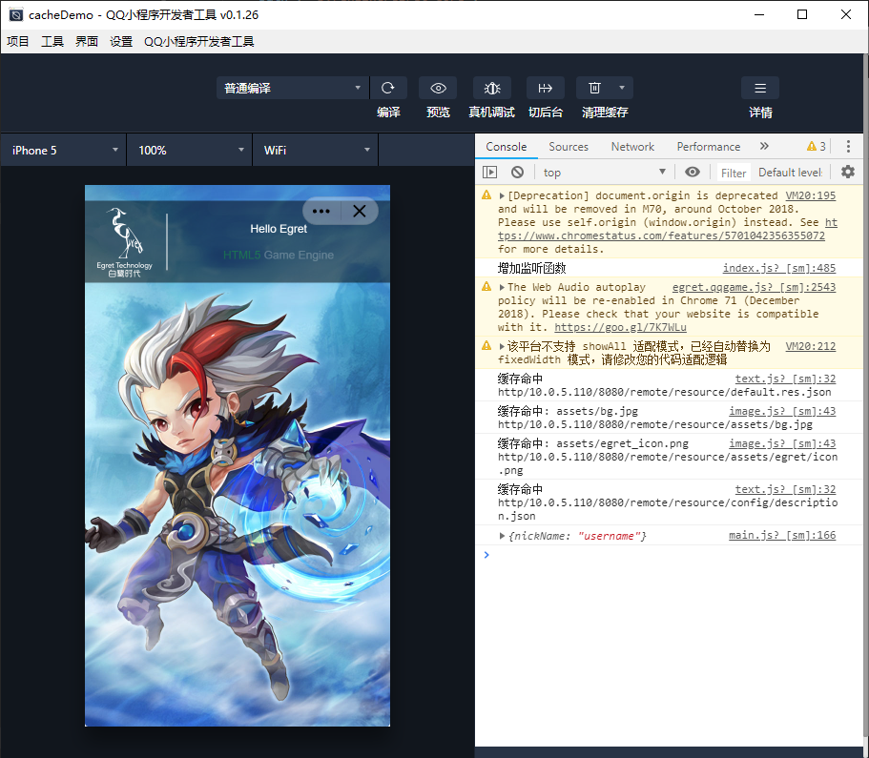
Task: Click the clear cache trash icon
Action: click(594, 88)
